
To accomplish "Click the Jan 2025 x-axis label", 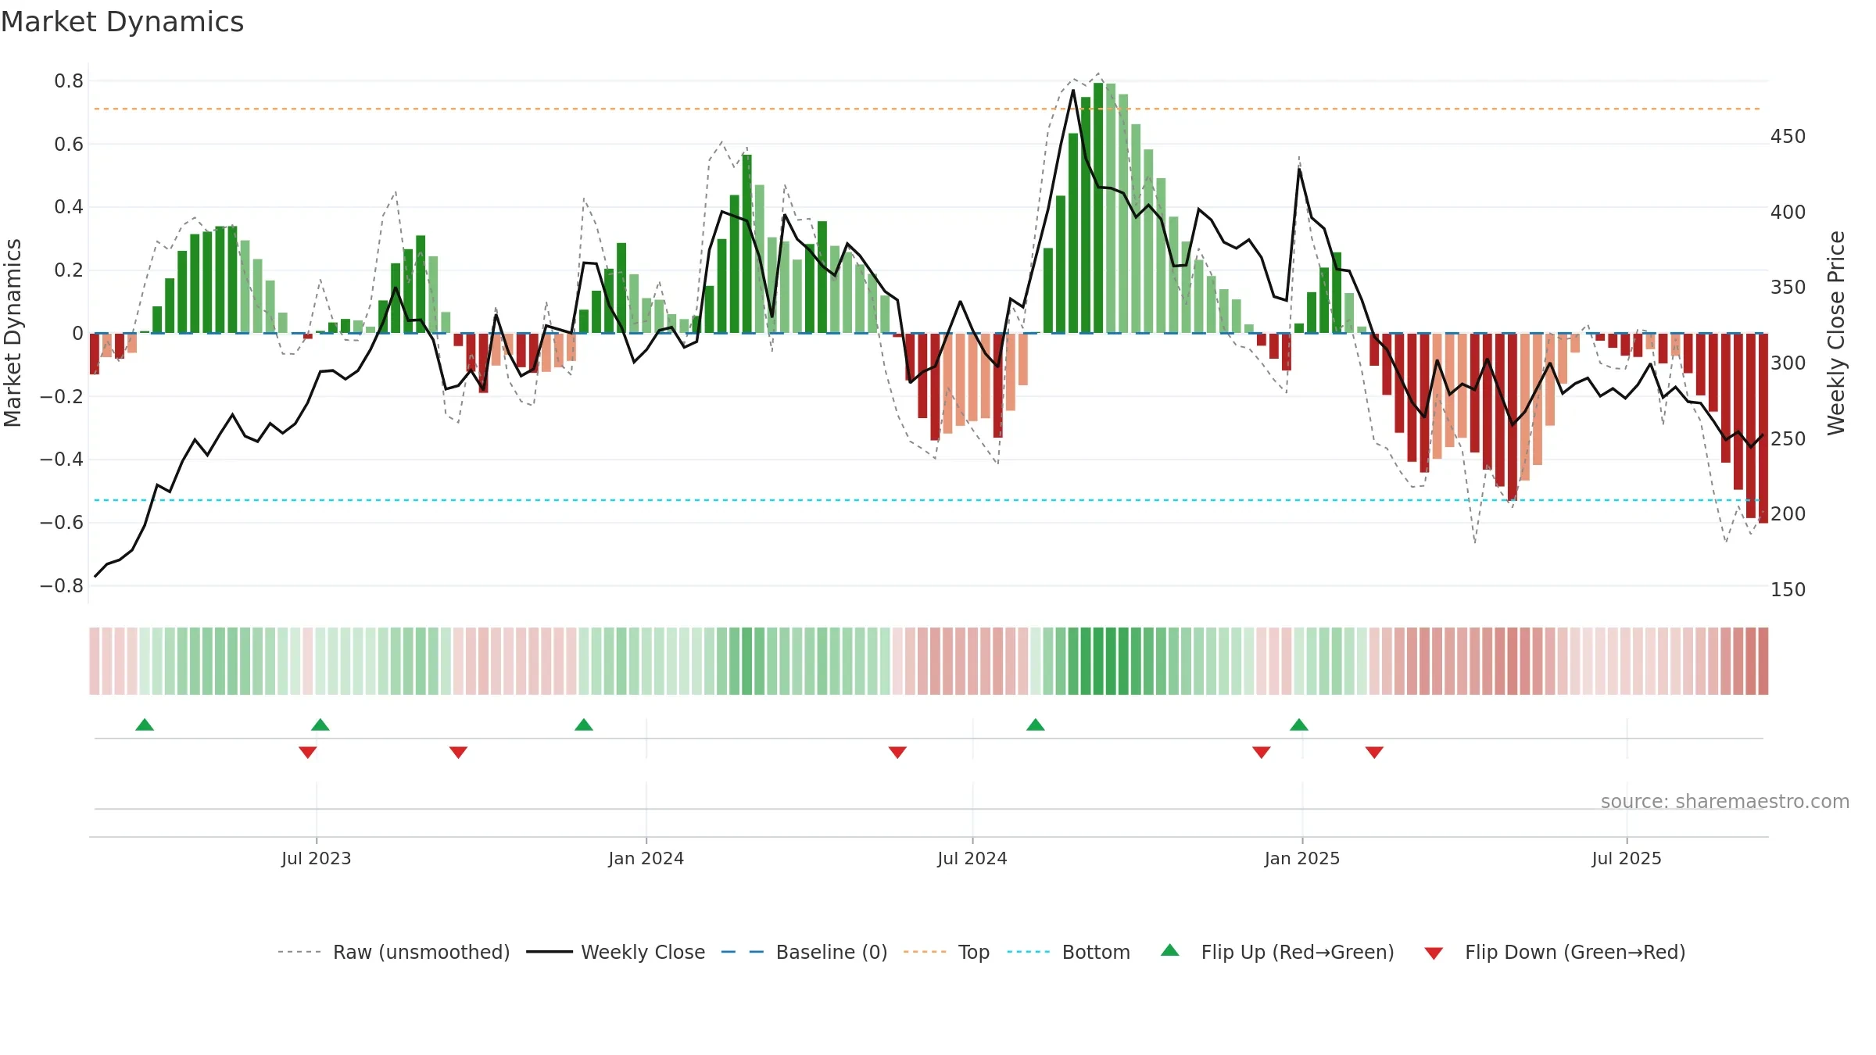I will pos(1302,858).
